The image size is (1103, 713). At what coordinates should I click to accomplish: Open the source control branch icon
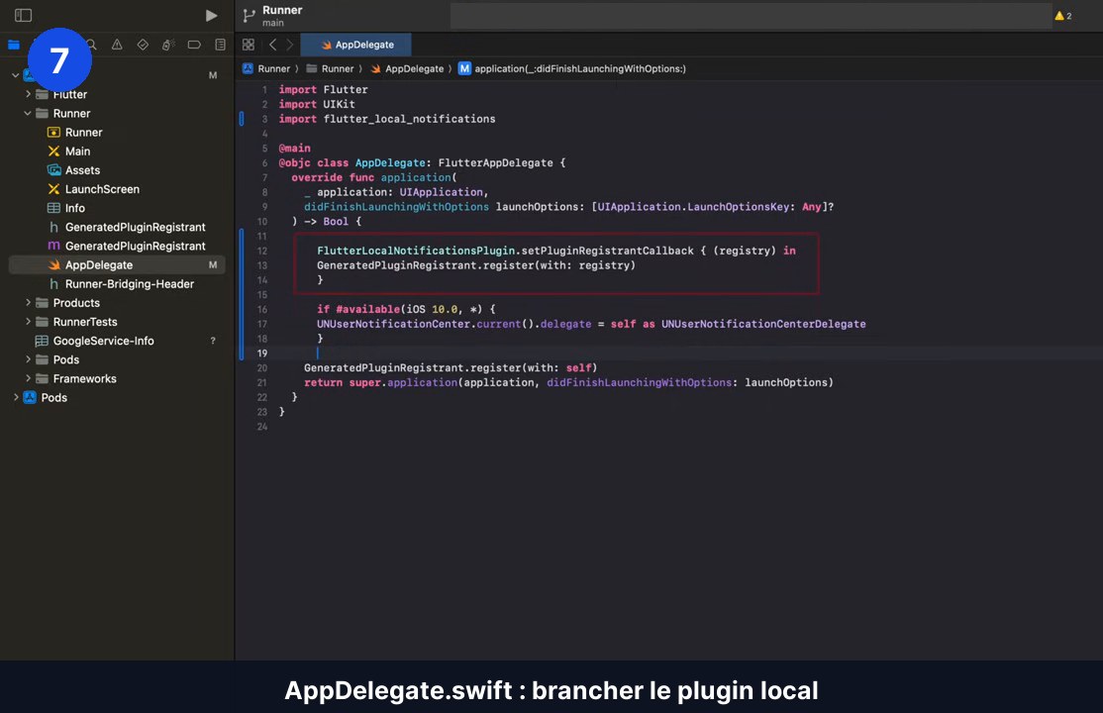click(x=249, y=15)
